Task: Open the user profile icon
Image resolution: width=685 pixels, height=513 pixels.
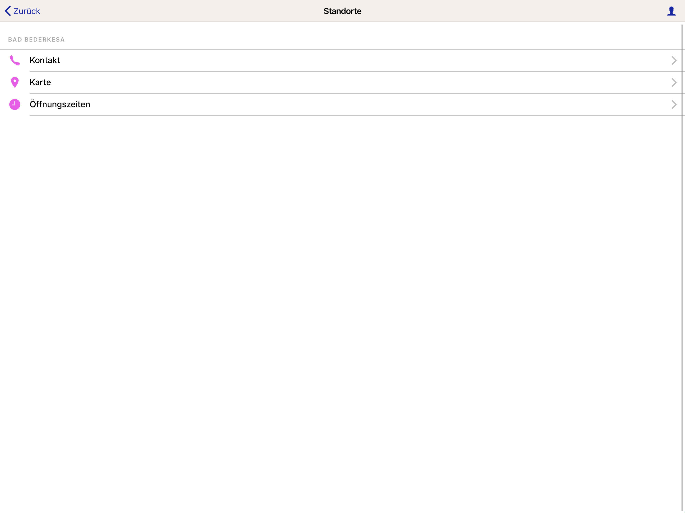Action: point(671,11)
